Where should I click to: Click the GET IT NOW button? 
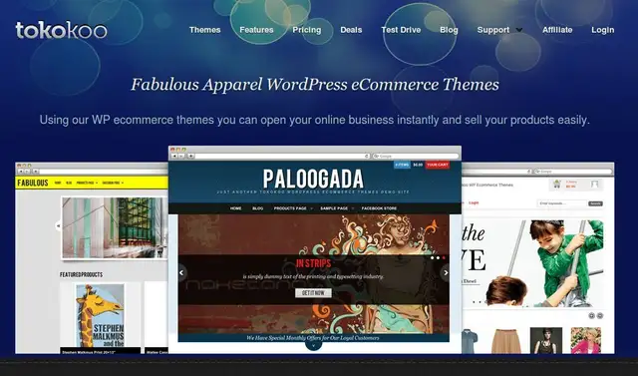point(313,293)
